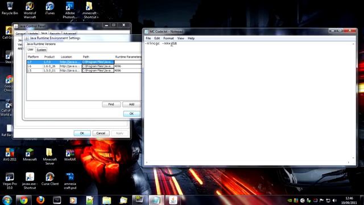The image size is (364, 205).
Task: Click the Path cell for product 1.6.0_26
Action: [98, 66]
